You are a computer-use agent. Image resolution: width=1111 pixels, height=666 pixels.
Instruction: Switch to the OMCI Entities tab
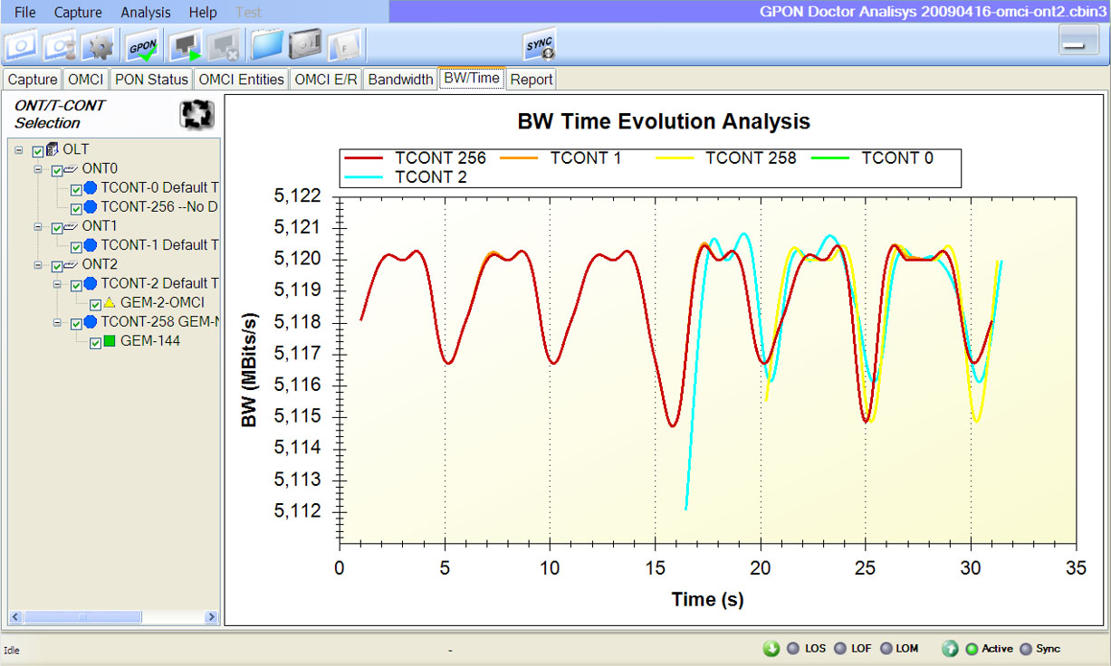[242, 80]
